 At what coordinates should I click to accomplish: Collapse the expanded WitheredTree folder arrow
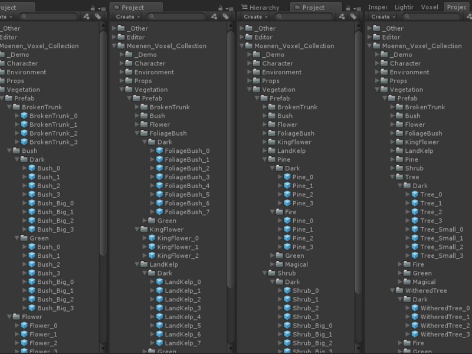pos(392,290)
